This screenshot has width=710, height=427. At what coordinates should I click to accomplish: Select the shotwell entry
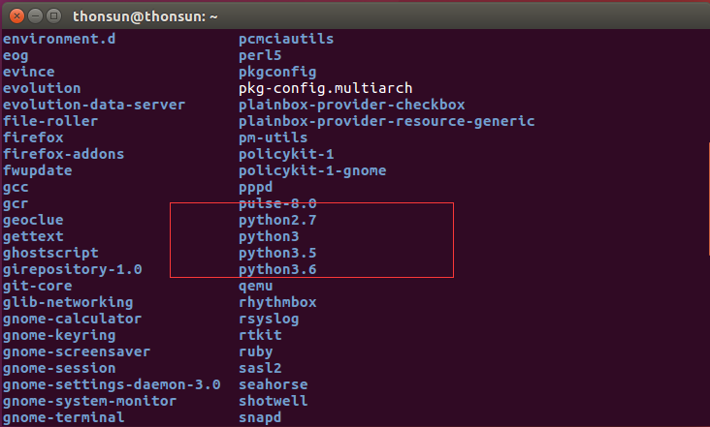274,401
